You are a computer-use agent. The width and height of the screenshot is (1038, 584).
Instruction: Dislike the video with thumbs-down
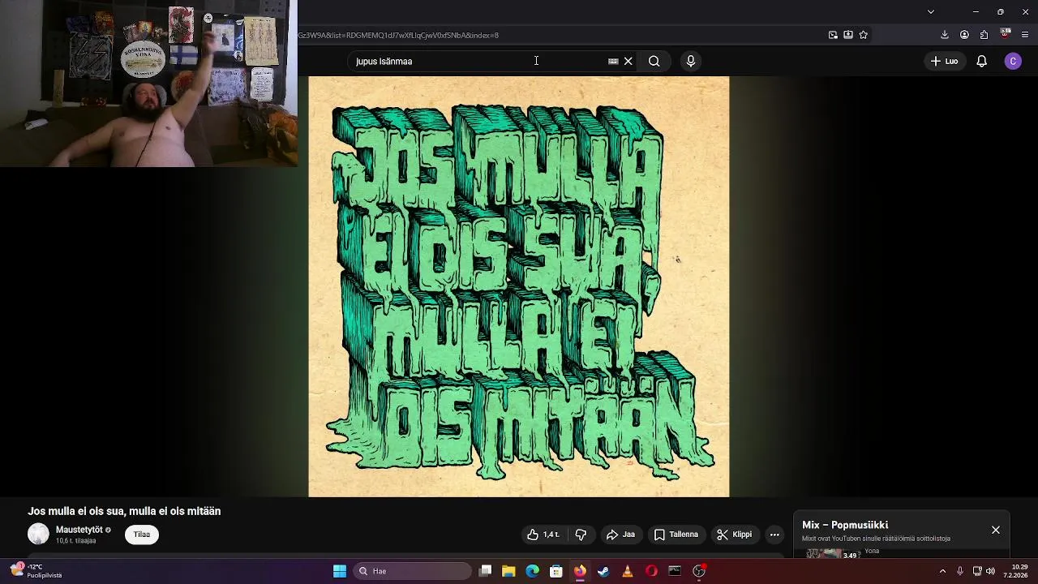[581, 535]
